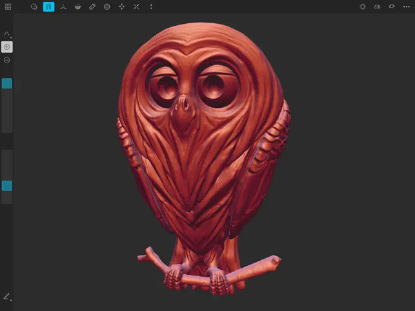Open the sun-shaped lighting settings
This screenshot has width=415, height=311.
click(x=363, y=6)
